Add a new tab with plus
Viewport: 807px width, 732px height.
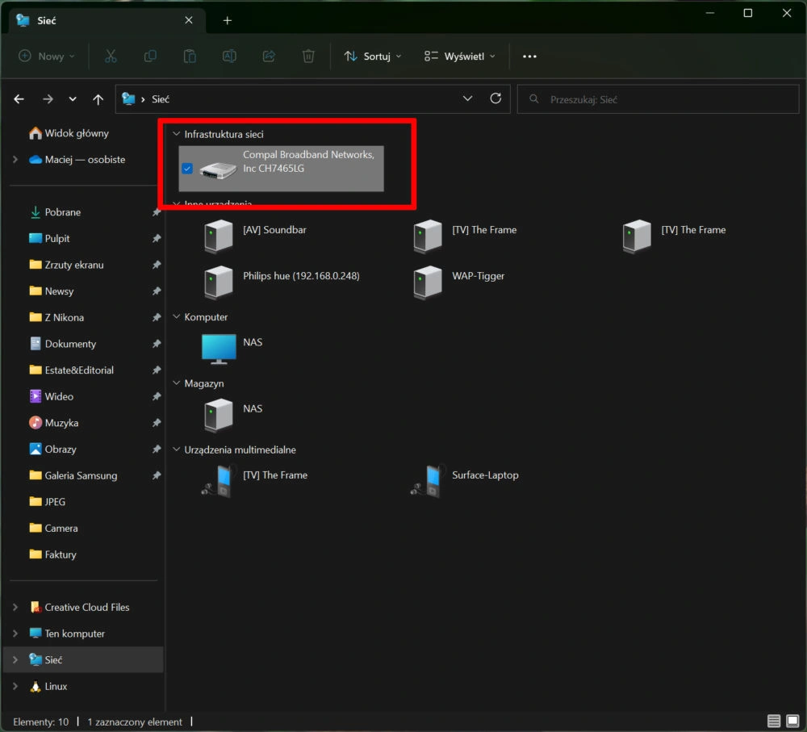[x=227, y=21]
